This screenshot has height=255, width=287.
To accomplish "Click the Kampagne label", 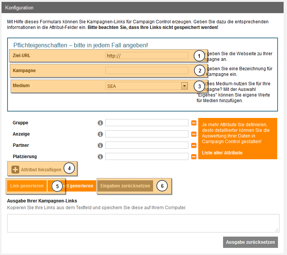I will click(24, 71).
